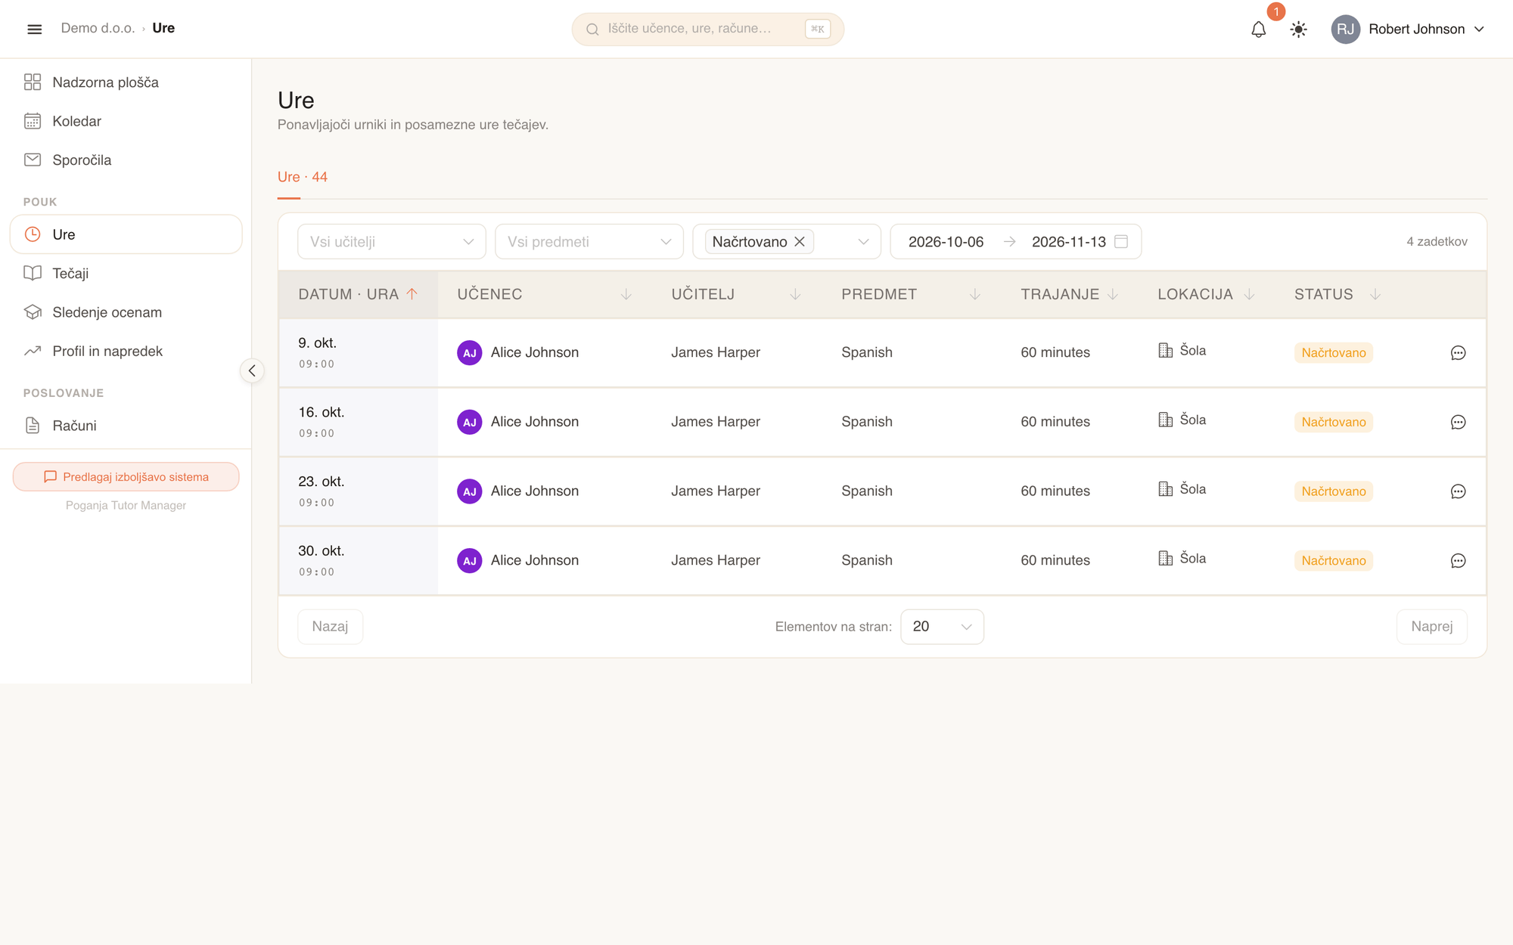Click Nazaj pagination button
Image resolution: width=1513 pixels, height=945 pixels.
330,627
